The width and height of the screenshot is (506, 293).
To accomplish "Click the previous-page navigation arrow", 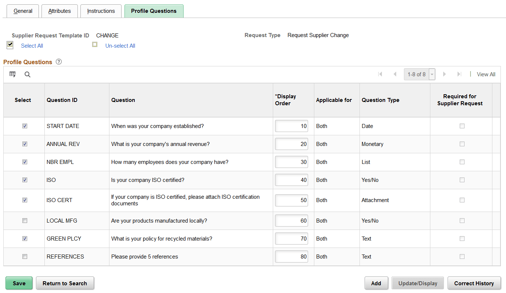I will point(395,74).
